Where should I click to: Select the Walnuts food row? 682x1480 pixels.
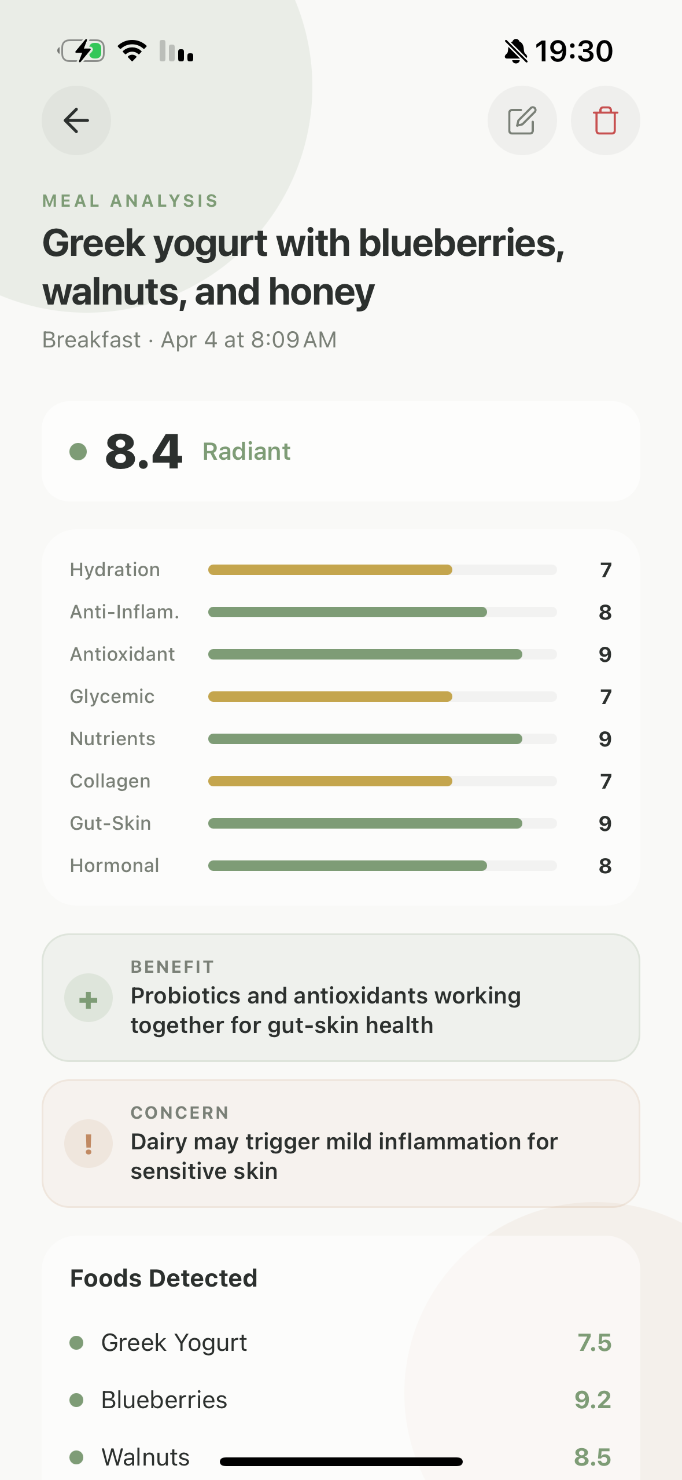tap(341, 1456)
